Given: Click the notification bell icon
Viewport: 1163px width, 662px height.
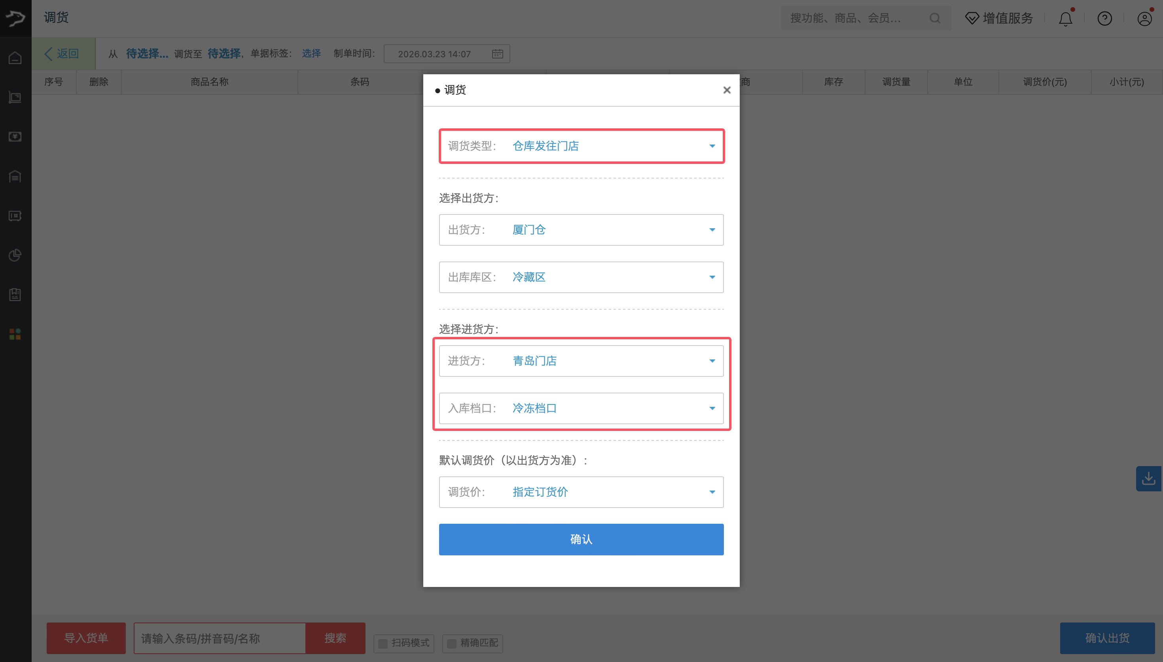Looking at the screenshot, I should (x=1065, y=18).
